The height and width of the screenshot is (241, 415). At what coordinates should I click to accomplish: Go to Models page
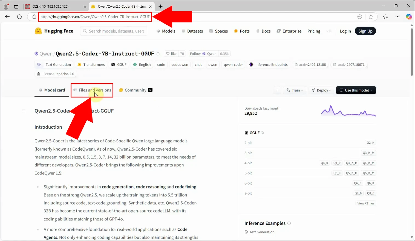(166, 31)
